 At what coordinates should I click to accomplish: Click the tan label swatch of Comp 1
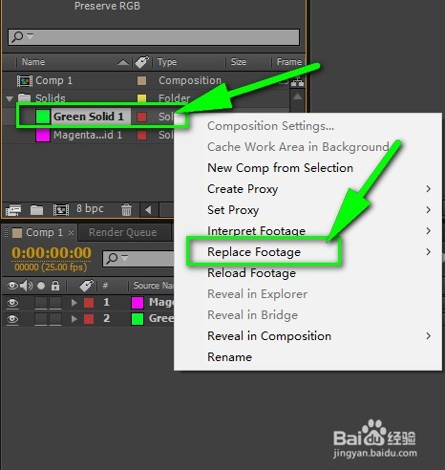(141, 81)
